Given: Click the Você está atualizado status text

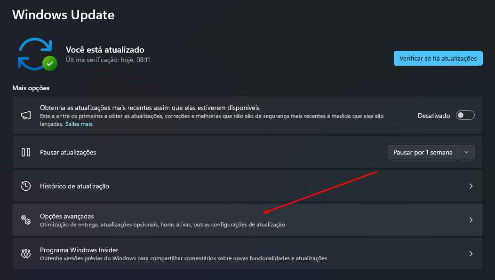Looking at the screenshot, I should coord(105,49).
